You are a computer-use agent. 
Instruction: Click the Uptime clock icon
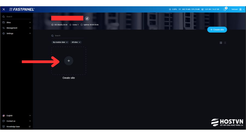tap(81, 25)
